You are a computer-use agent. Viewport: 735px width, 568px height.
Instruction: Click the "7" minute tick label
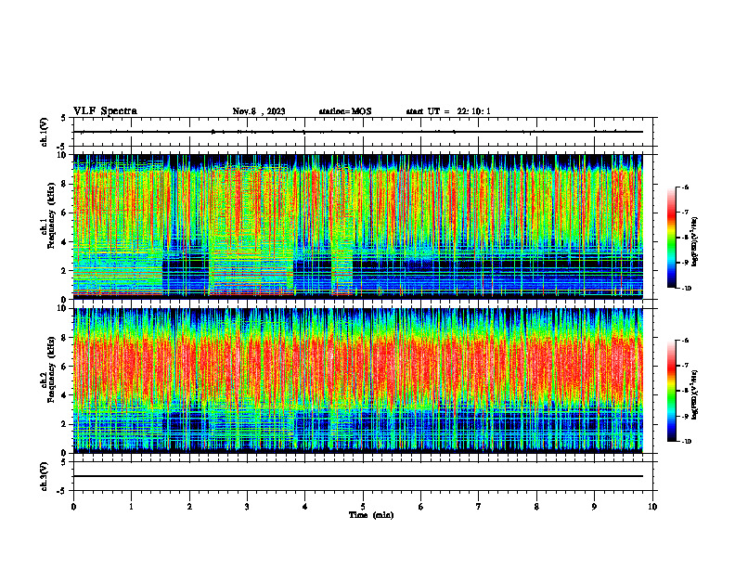tap(479, 507)
